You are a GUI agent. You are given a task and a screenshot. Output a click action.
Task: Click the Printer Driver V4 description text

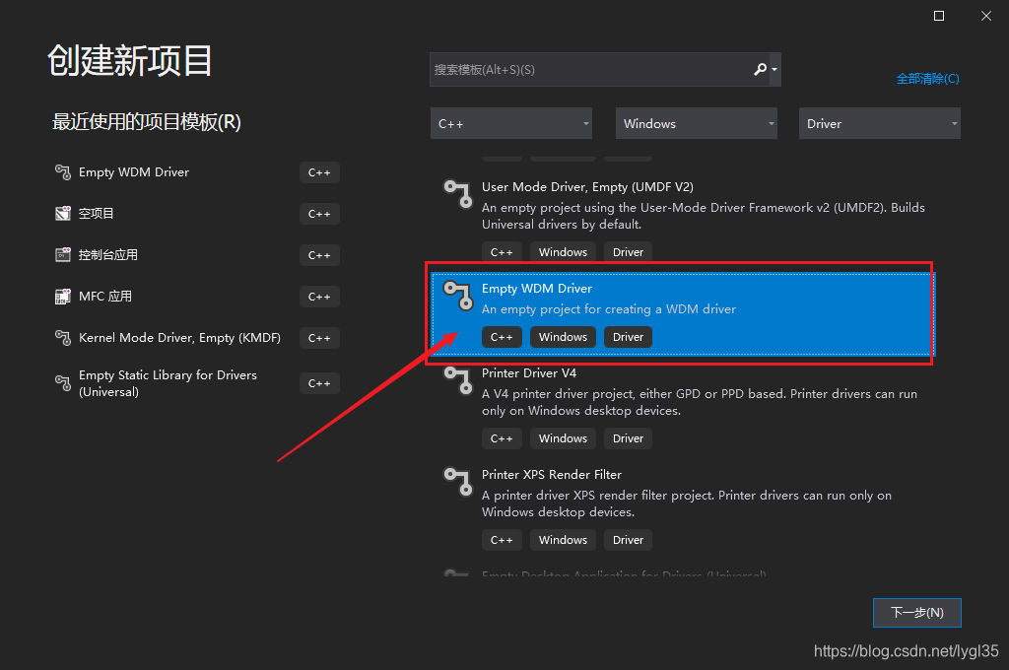pyautogui.click(x=700, y=402)
